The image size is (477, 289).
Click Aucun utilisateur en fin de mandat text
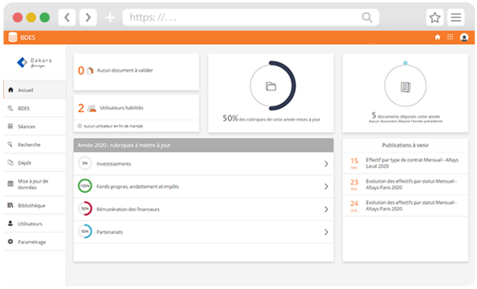[113, 126]
